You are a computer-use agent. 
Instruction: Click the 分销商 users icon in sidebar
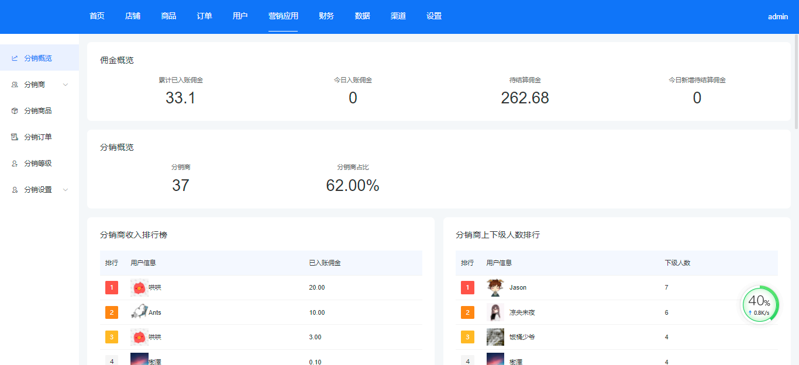click(15, 85)
